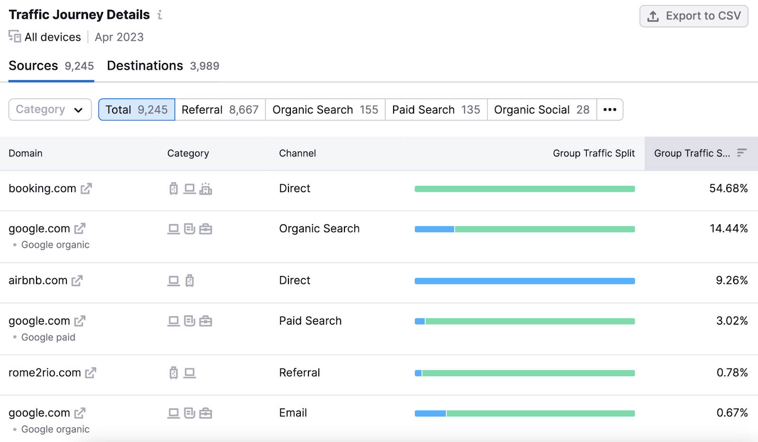Click briefcase category icon in google.com Organic Search row
758x442 pixels.
pyautogui.click(x=206, y=229)
